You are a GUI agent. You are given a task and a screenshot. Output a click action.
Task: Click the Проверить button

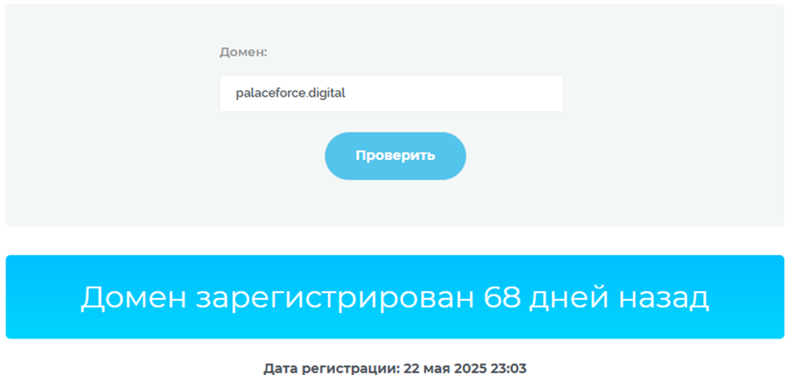point(395,156)
